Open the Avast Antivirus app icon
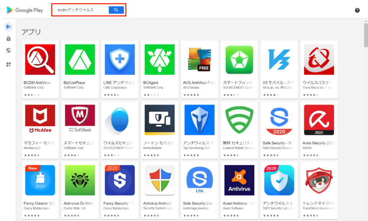 pyautogui.click(x=239, y=180)
